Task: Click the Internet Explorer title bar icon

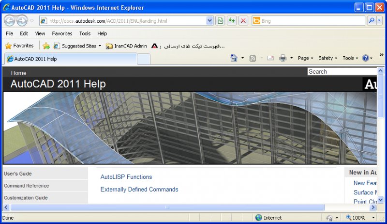Action: click(x=6, y=7)
